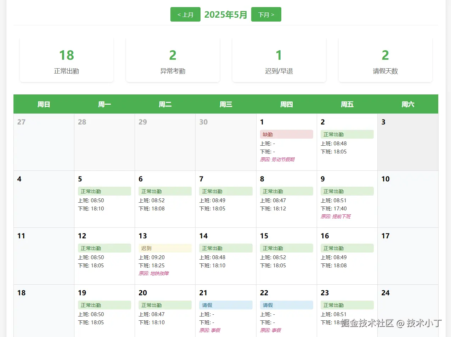Open the May 17 date cell

point(408,256)
